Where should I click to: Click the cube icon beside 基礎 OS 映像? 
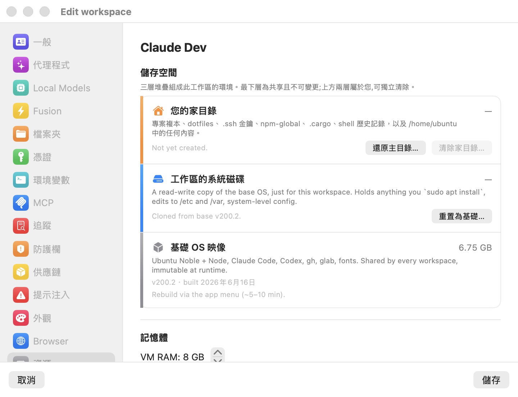[158, 247]
